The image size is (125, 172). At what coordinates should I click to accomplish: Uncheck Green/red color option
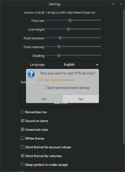(23, 130)
